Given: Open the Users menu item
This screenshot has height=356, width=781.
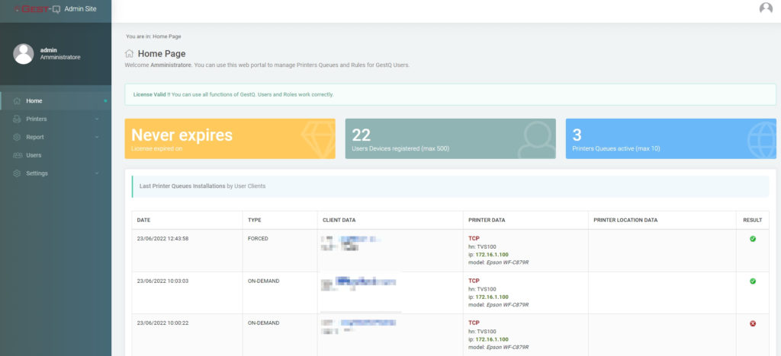Looking at the screenshot, I should 56,155.
